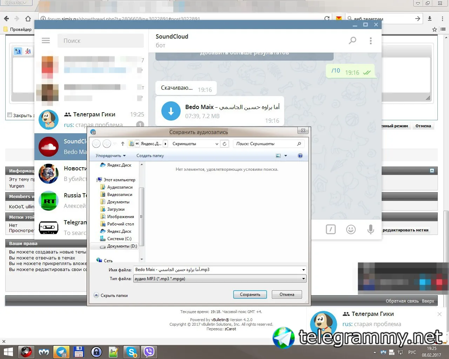Click the forum Отмена button

click(x=423, y=126)
